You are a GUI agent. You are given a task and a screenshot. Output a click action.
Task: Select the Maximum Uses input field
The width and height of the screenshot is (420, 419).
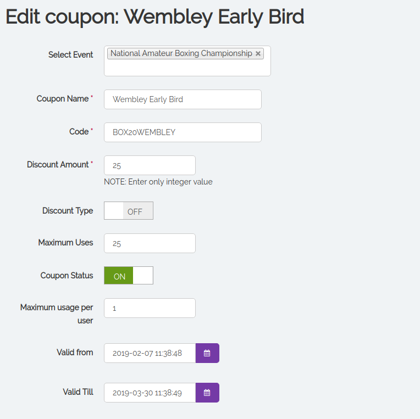[x=150, y=243]
